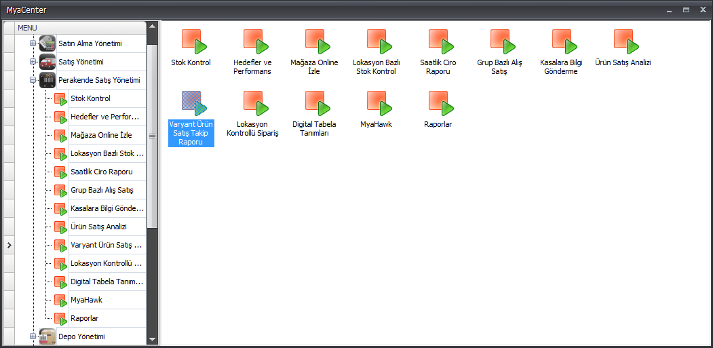This screenshot has width=713, height=348.
Task: Select Satın Alma Yönetimi in the menu tree
Action: tap(90, 43)
